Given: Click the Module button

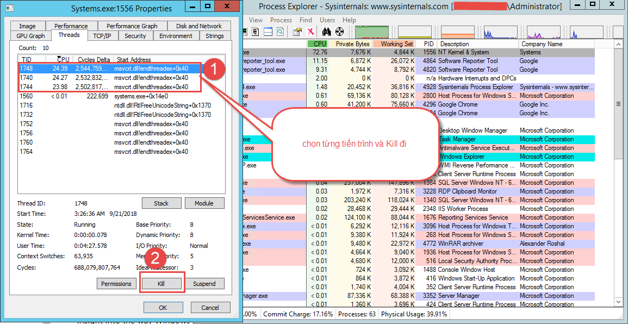Looking at the screenshot, I should [x=204, y=203].
